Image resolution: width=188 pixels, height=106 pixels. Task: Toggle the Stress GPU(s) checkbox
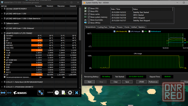coord(89,23)
